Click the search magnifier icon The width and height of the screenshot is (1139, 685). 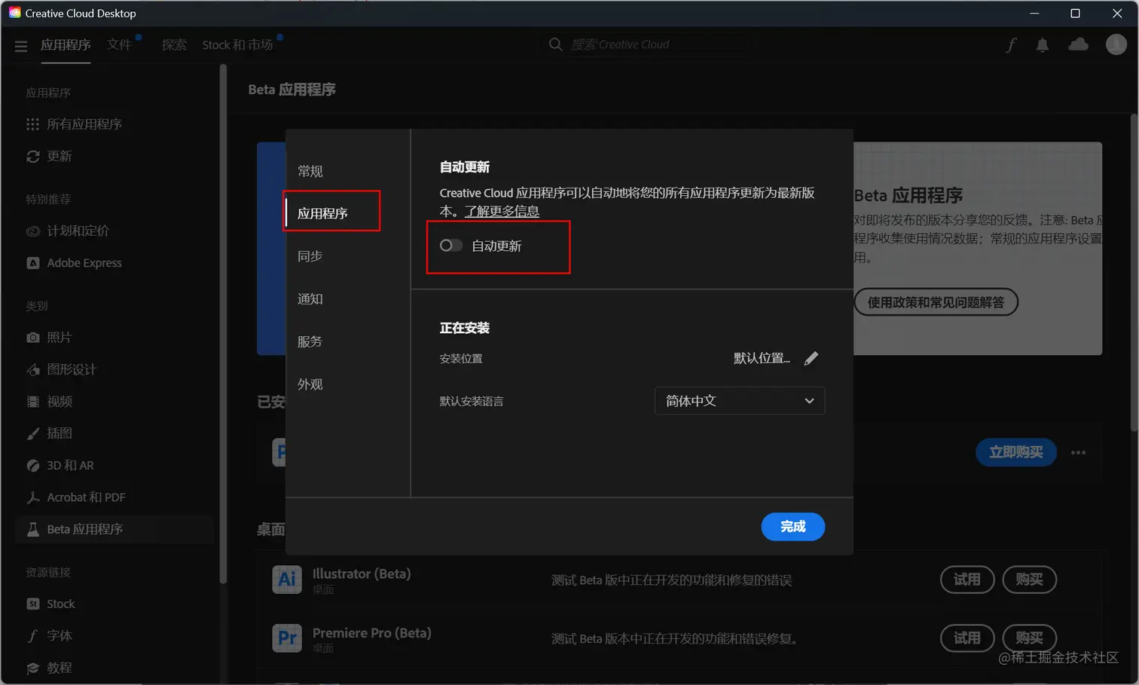556,44
